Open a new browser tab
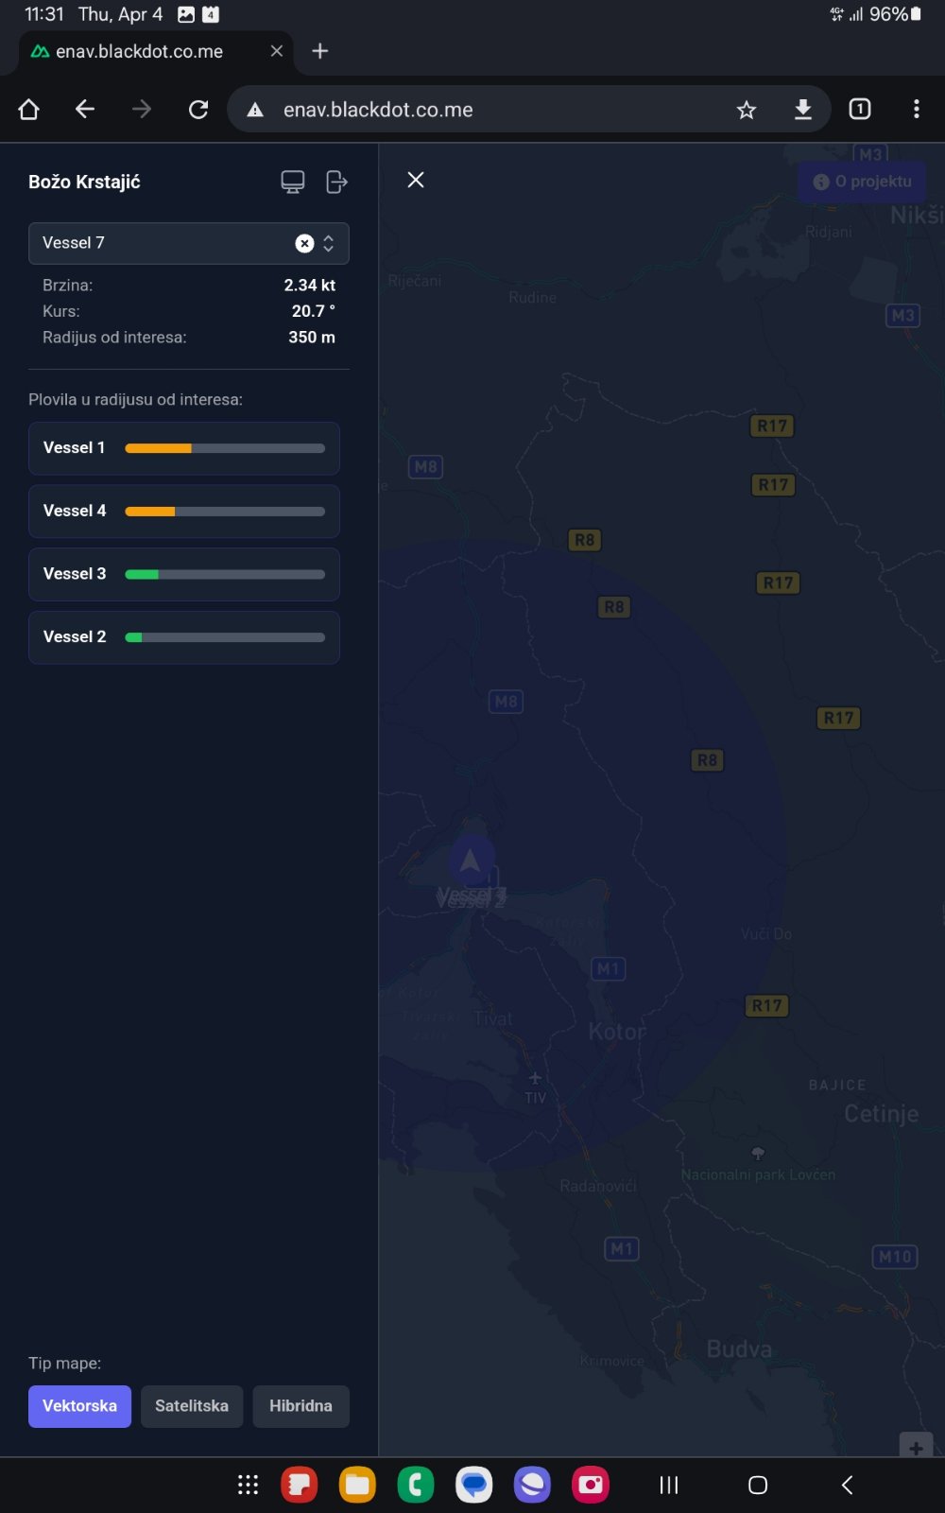945x1513 pixels. click(x=320, y=51)
